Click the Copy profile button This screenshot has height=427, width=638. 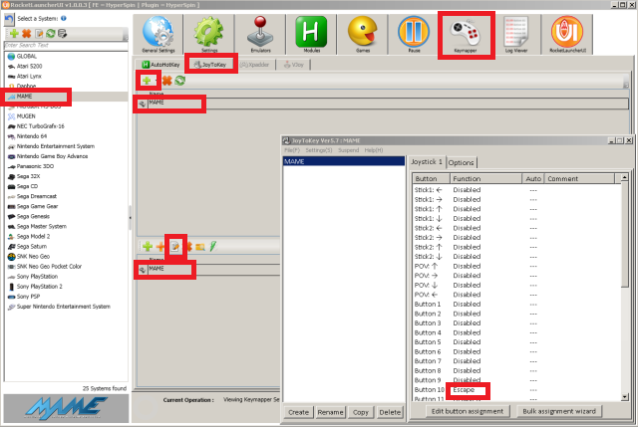tap(361, 412)
